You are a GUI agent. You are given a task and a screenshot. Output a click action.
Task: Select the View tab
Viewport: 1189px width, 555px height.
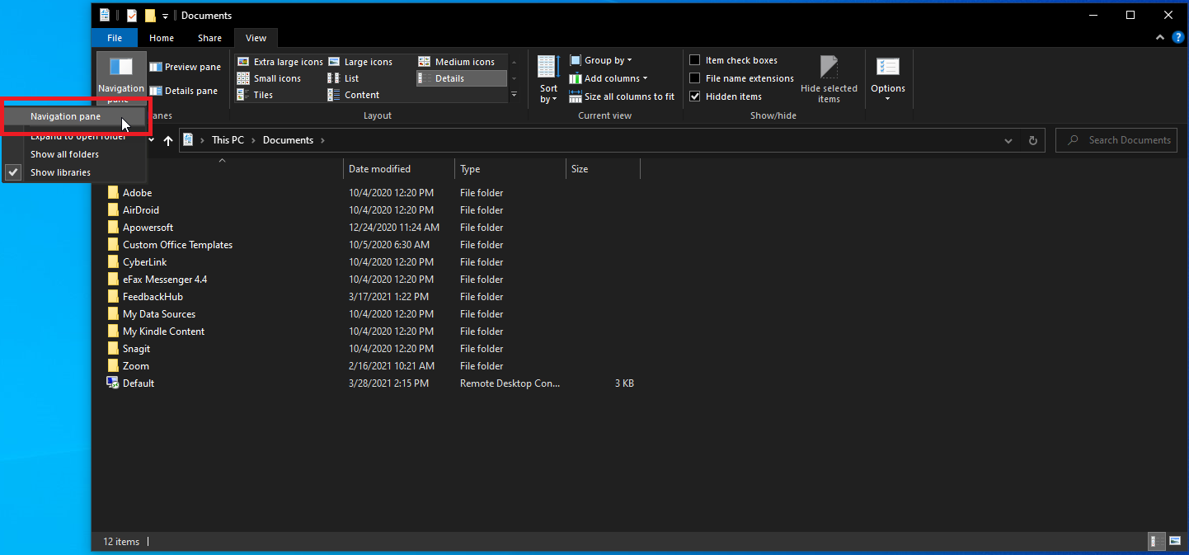[x=256, y=38]
